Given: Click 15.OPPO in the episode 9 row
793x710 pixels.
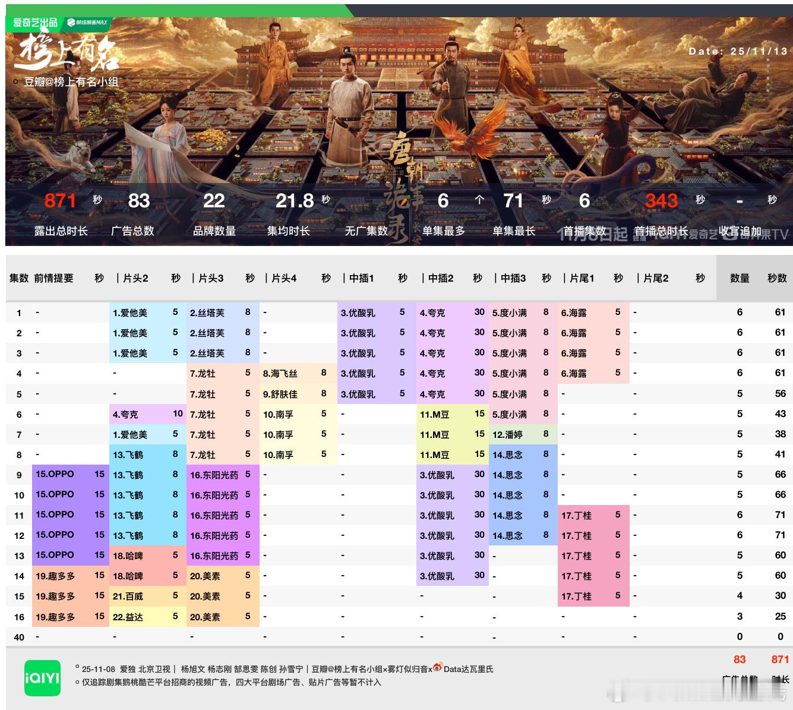Looking at the screenshot, I should pyautogui.click(x=55, y=474).
